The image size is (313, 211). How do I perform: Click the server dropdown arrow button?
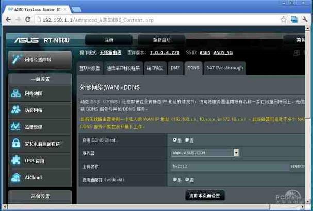[236, 153]
